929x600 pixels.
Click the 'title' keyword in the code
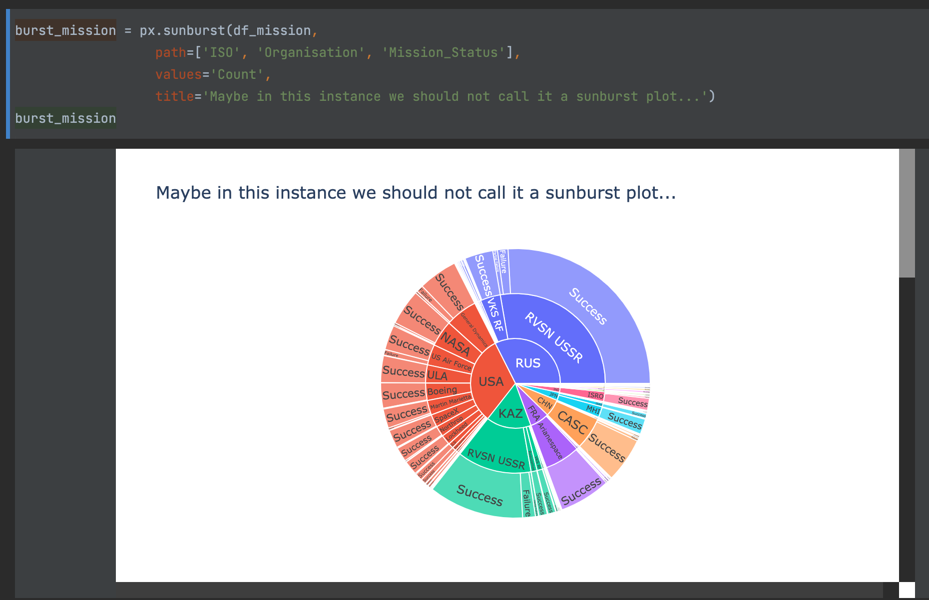tap(174, 96)
